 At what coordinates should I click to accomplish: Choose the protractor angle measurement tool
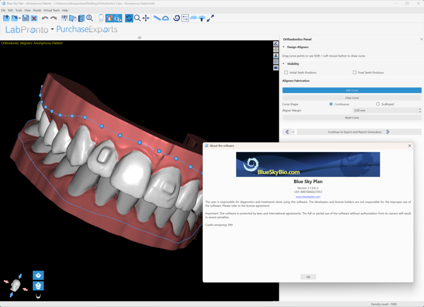pos(166,18)
